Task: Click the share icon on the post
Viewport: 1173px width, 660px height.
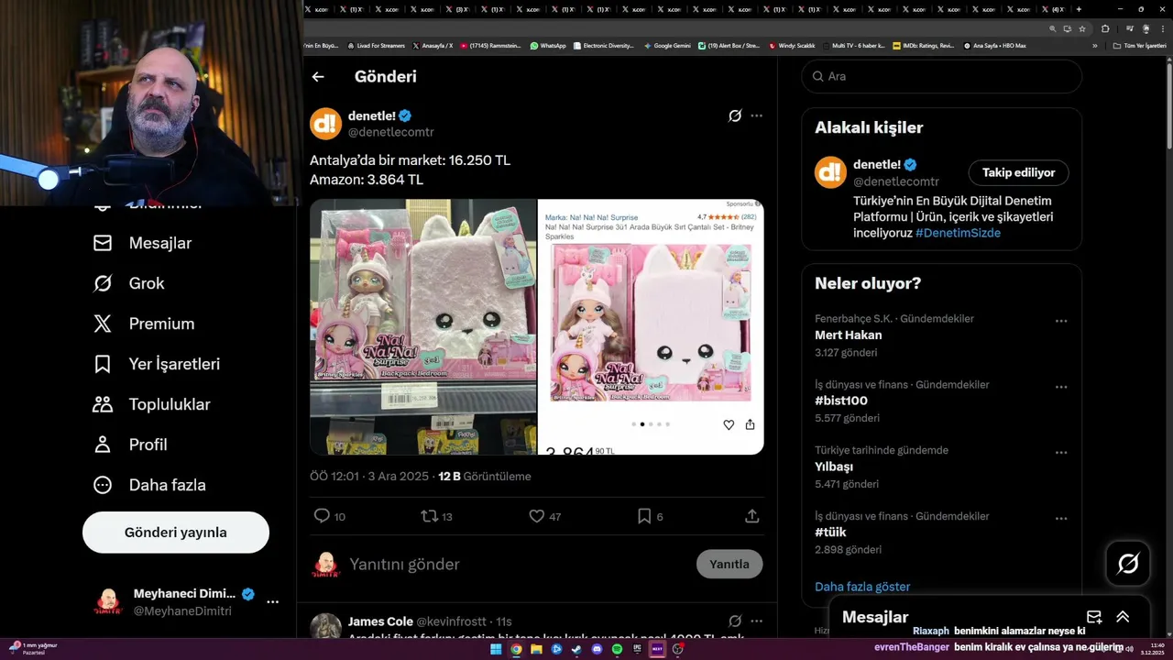Action: click(x=752, y=516)
